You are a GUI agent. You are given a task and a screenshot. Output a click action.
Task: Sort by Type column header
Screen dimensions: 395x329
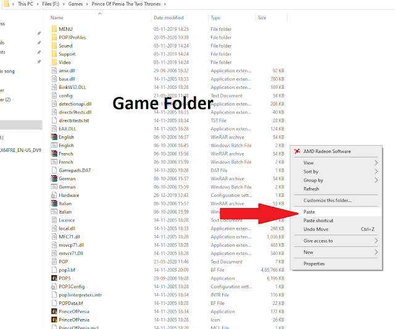pyautogui.click(x=215, y=18)
